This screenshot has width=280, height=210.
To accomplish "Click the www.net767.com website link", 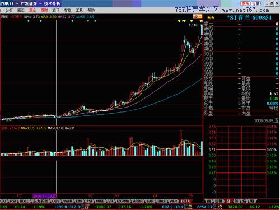I will coord(246,10).
